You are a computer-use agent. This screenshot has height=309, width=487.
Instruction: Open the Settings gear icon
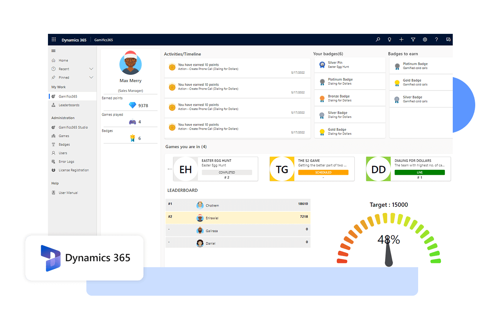click(425, 40)
